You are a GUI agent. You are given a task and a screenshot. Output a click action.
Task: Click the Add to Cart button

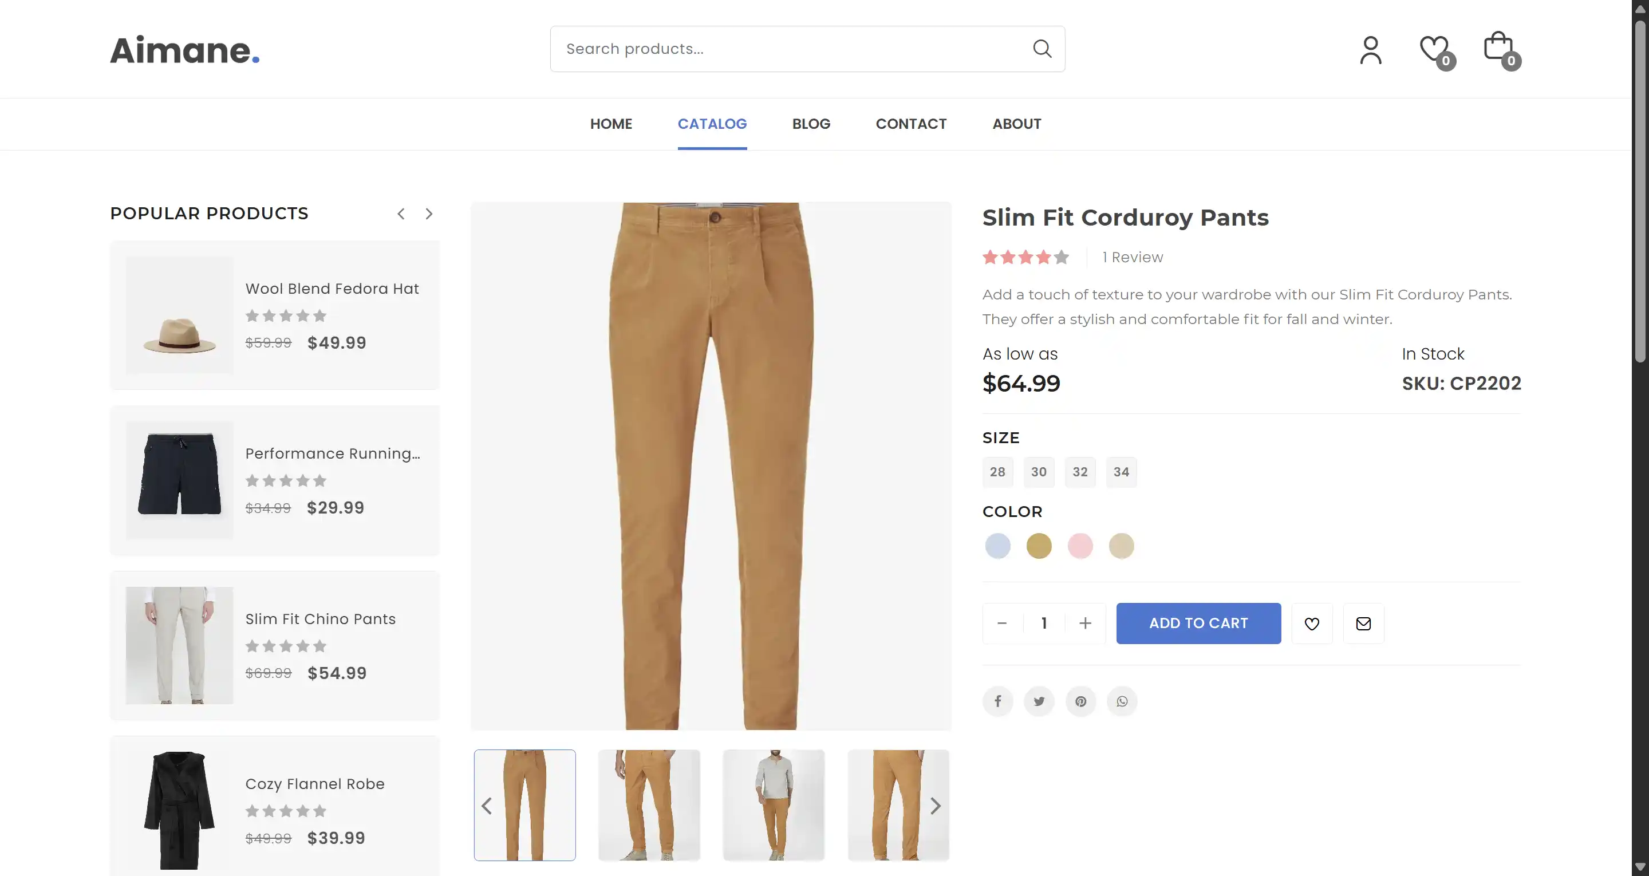pos(1198,623)
